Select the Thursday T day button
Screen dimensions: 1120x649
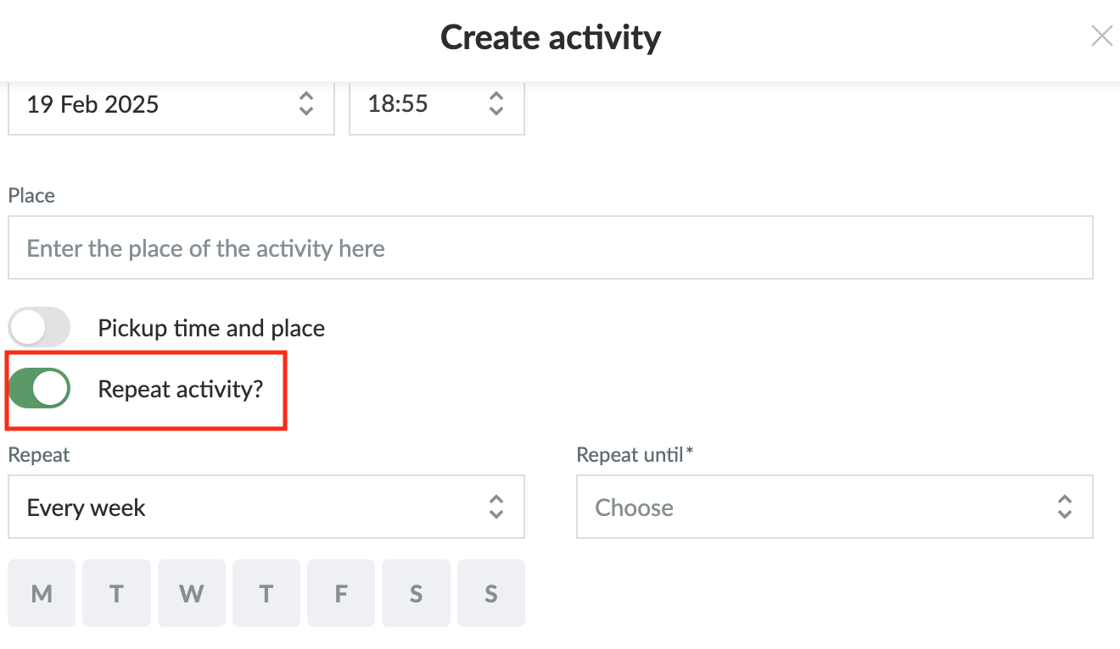coord(266,593)
